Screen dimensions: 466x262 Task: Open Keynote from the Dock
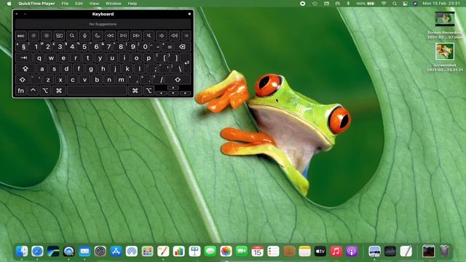[194, 251]
